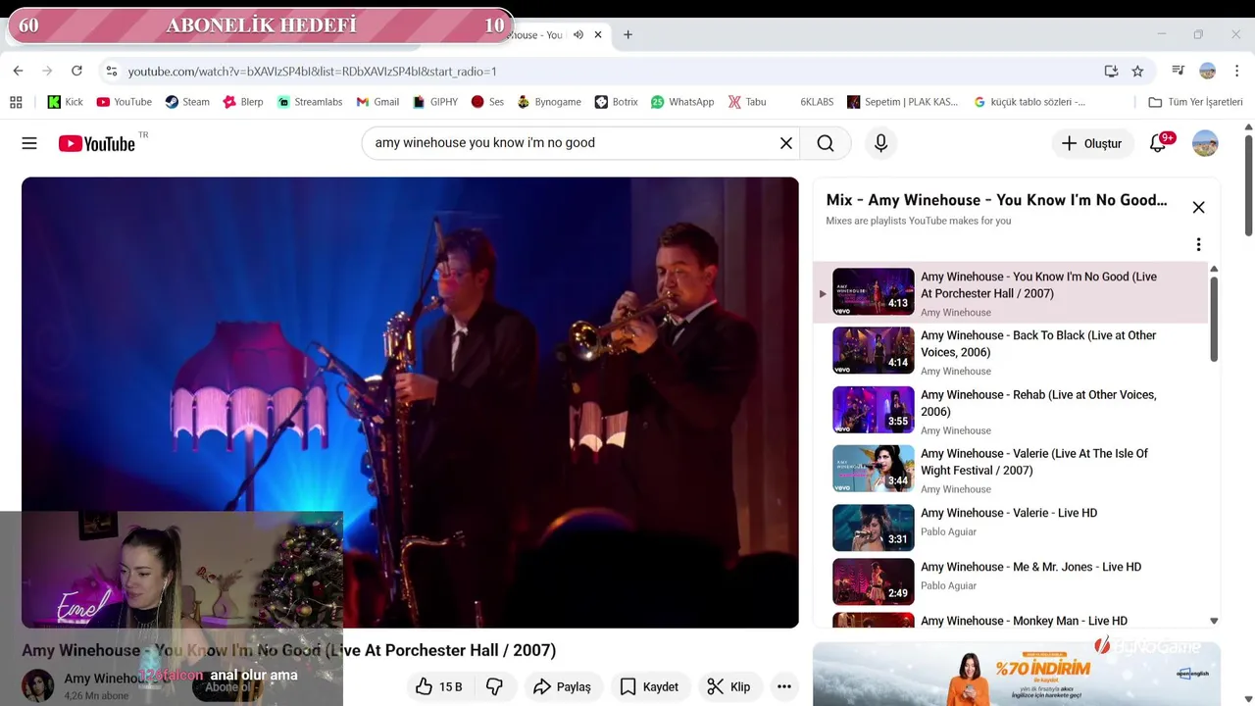
Task: Expand the Tüm Yer İşaretleri folder
Action: tap(1195, 102)
